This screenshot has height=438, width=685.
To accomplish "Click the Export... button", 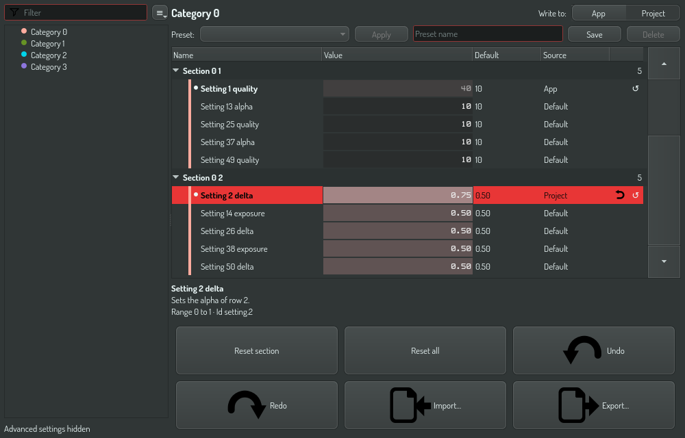I will 594,405.
